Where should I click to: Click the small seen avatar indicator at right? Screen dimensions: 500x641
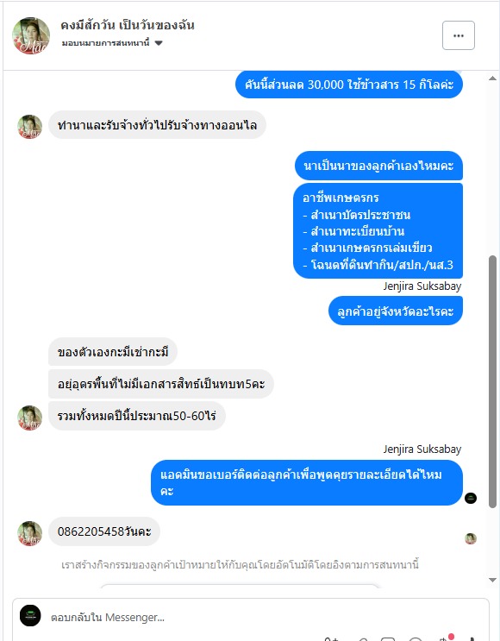(x=471, y=538)
